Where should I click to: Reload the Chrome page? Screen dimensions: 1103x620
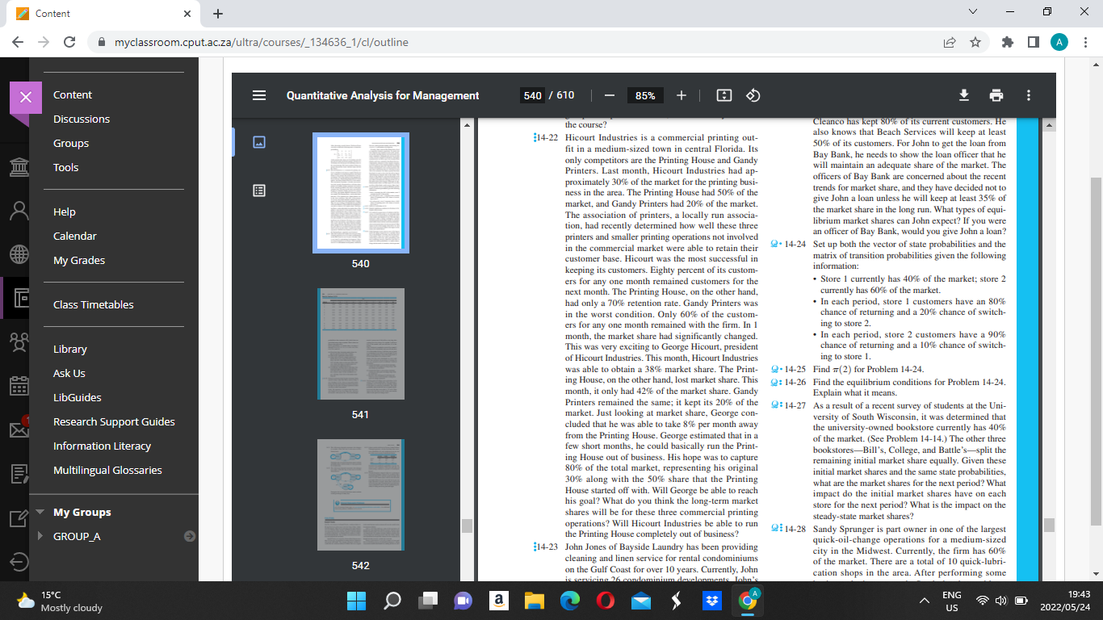69,42
